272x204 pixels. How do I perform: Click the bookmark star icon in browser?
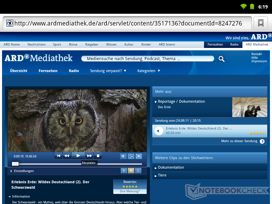260,23
